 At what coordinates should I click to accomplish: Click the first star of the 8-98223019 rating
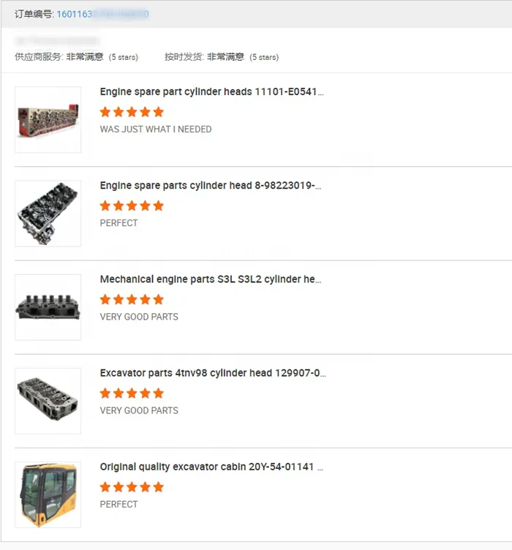[105, 206]
